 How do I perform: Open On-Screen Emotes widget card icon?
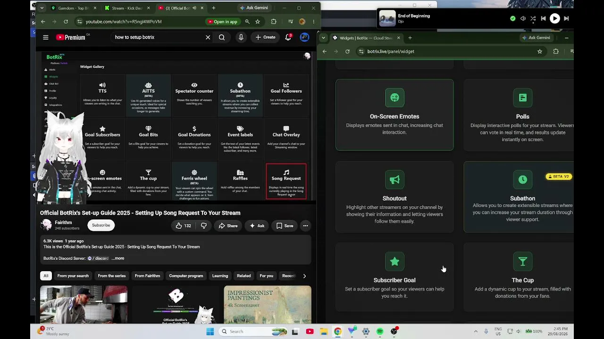394,98
